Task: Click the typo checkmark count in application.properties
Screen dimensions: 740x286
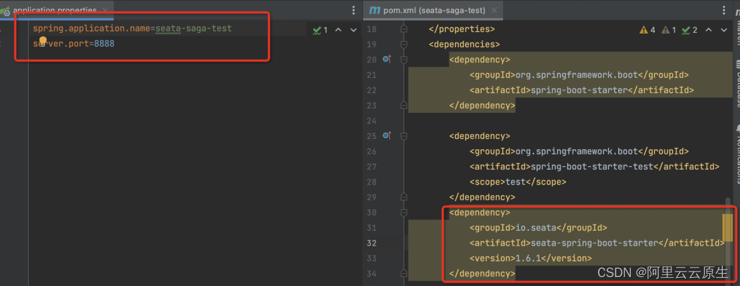Action: (320, 30)
